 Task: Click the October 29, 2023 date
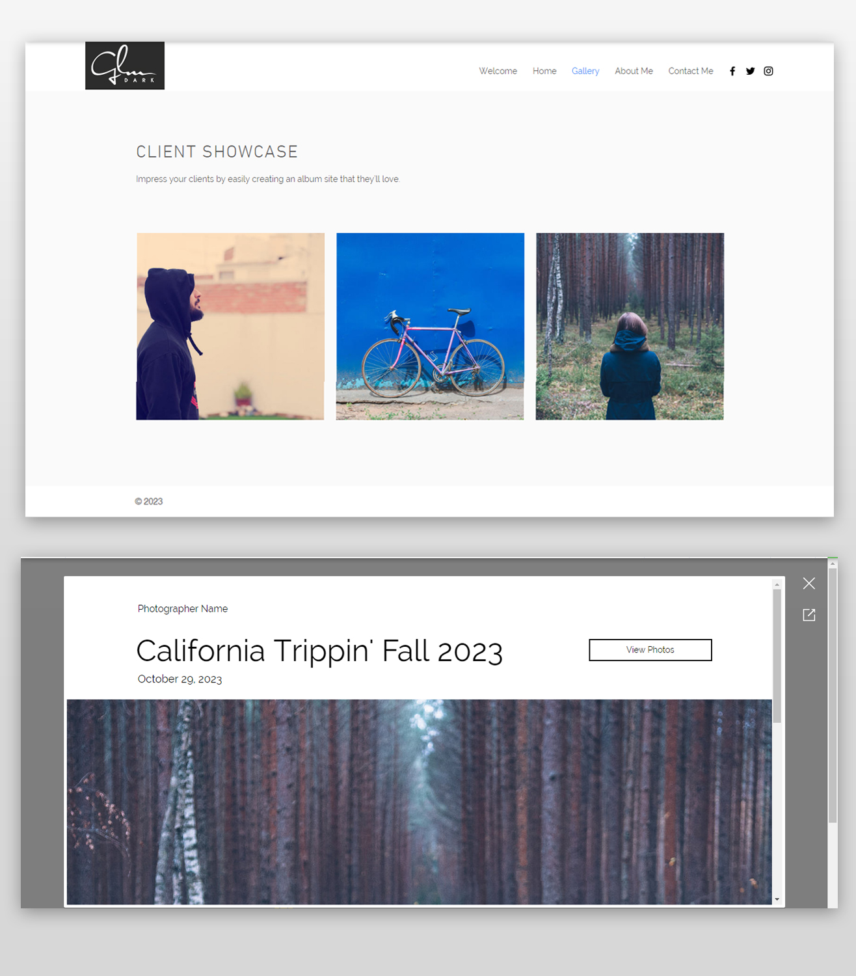tap(180, 679)
